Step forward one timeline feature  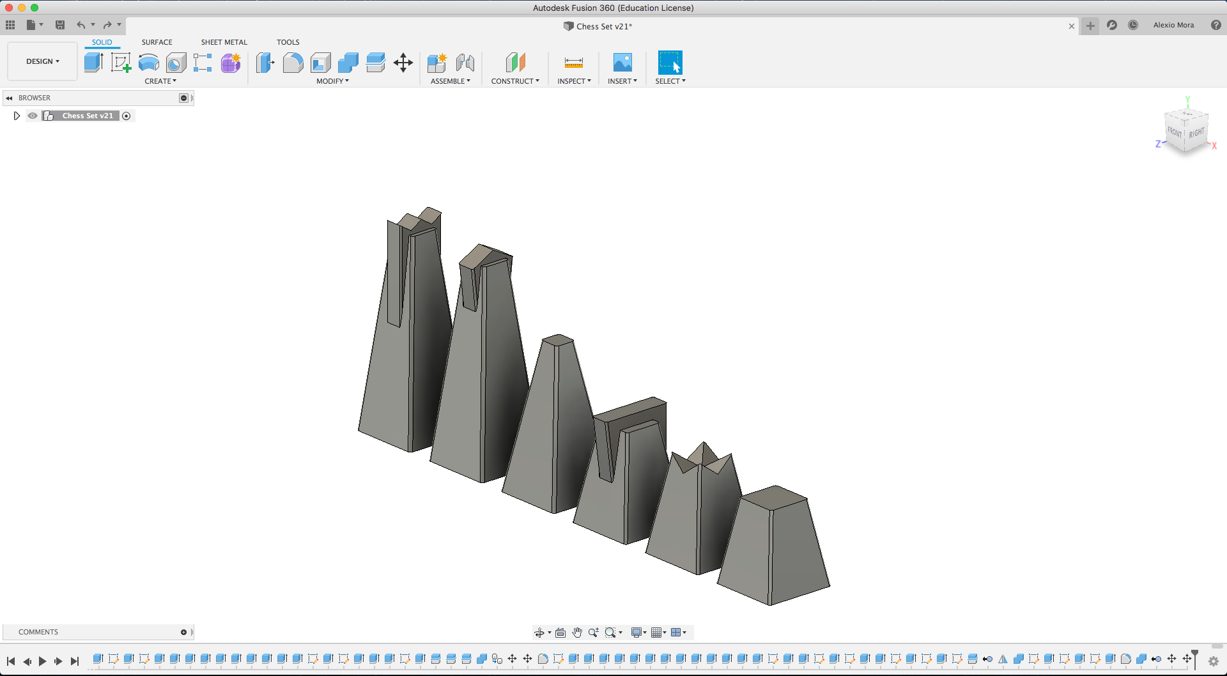[58, 661]
